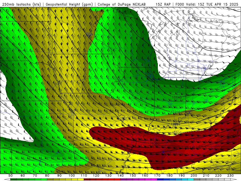Click the 10500 height contour label

[x=187, y=160]
